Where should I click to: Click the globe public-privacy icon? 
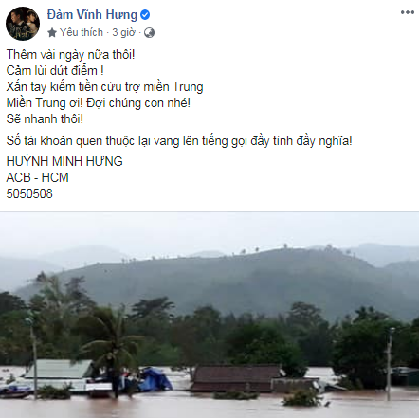pyautogui.click(x=149, y=32)
